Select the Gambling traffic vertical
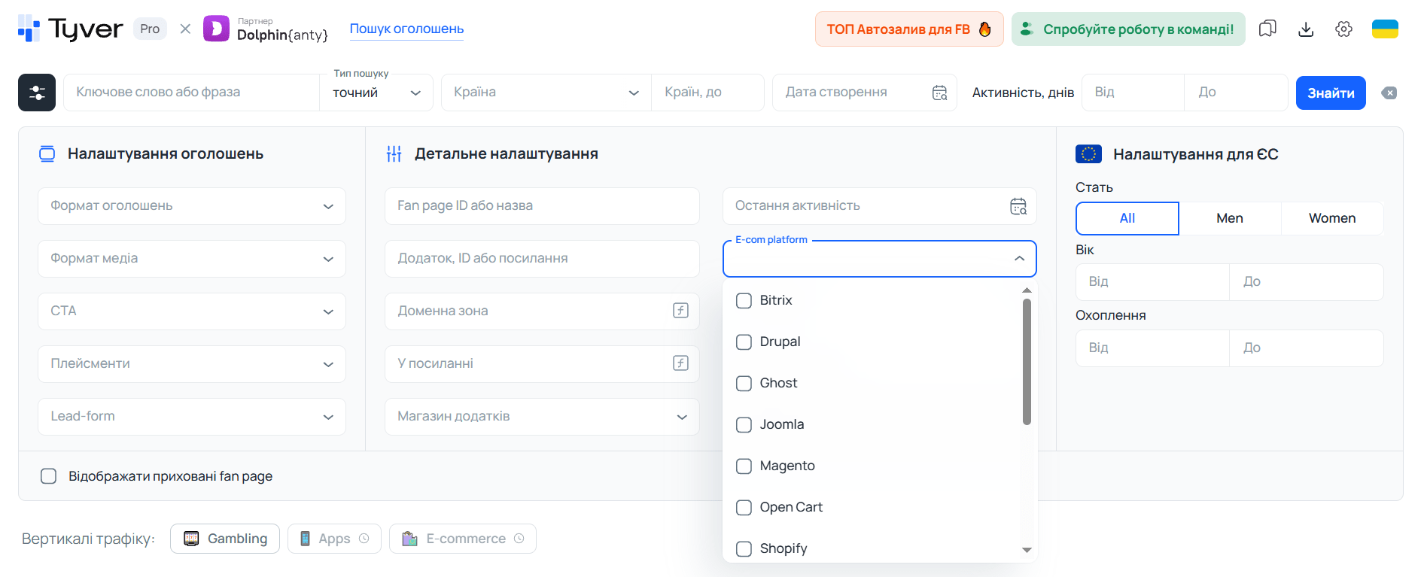Screen dimensions: 1424x577 click(x=225, y=539)
